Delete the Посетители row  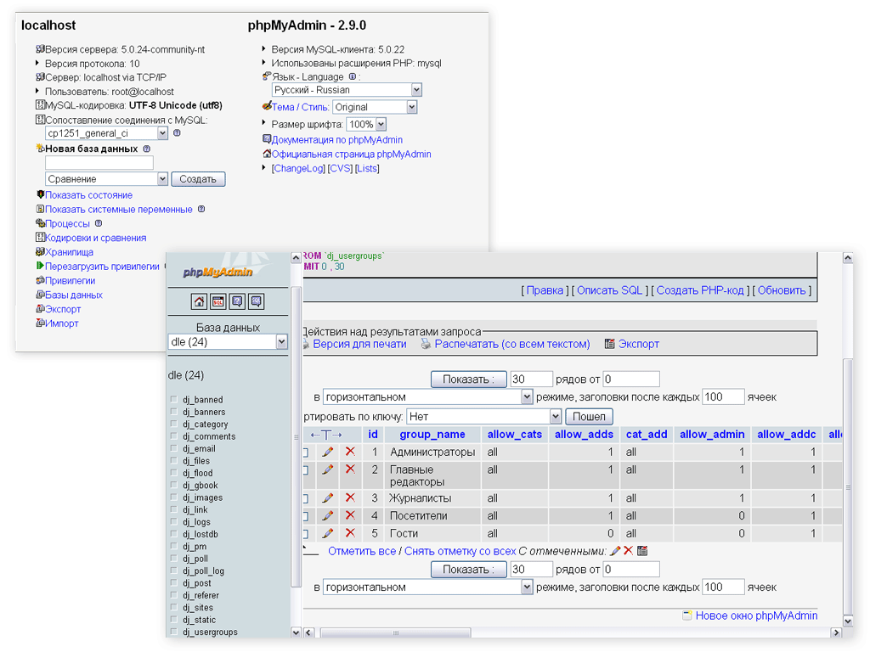coord(350,515)
